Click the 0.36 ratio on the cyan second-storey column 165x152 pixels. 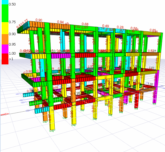click(x=126, y=62)
